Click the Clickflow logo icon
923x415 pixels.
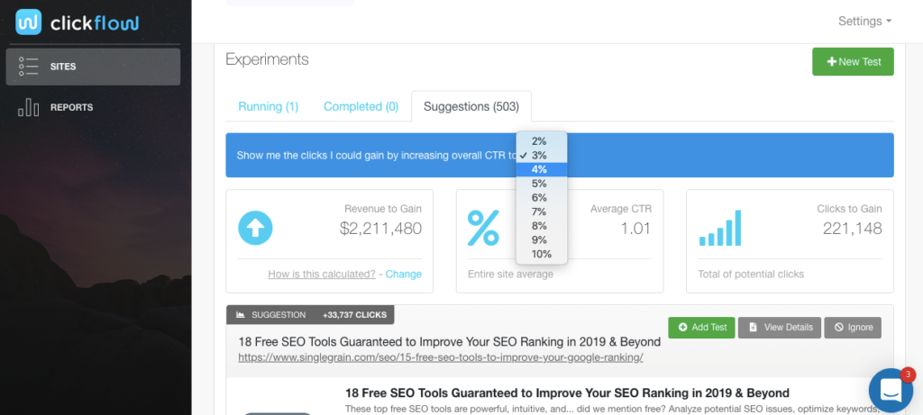[30, 22]
